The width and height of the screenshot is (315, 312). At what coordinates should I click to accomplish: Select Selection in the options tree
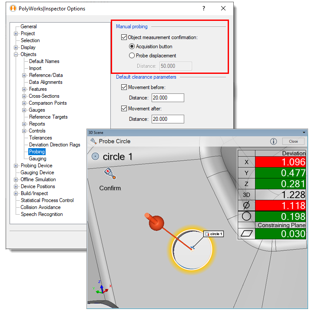tap(30, 40)
